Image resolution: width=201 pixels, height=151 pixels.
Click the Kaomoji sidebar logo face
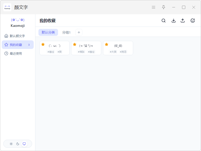[x=18, y=20]
